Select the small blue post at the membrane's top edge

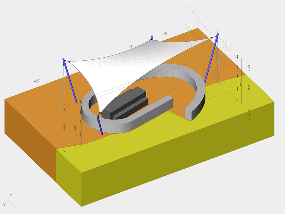(x=152, y=37)
